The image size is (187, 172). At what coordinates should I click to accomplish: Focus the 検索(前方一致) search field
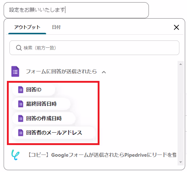click(94, 48)
